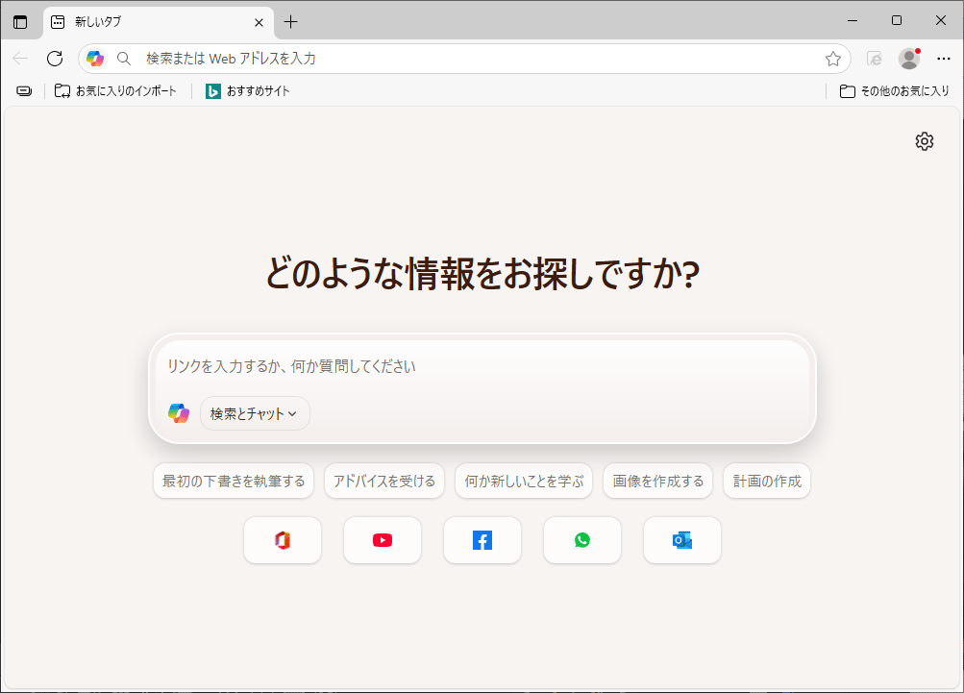Screen dimensions: 964x693
Task: Open その他のお気に入り folder
Action: click(895, 91)
